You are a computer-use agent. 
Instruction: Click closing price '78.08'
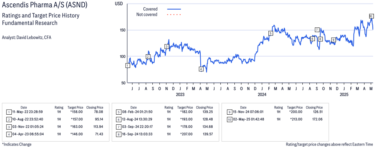[99, 112]
